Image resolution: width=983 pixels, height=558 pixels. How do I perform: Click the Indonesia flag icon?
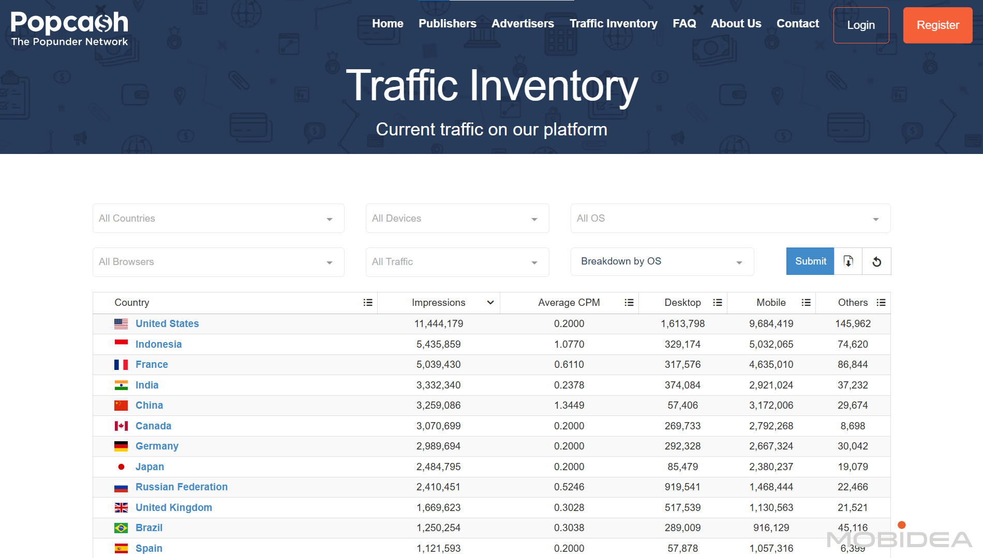tap(121, 344)
